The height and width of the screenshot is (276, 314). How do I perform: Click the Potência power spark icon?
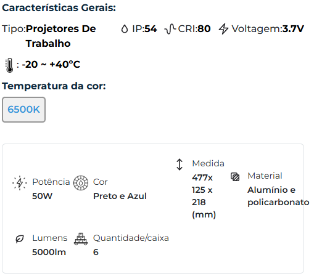pyautogui.click(x=20, y=183)
